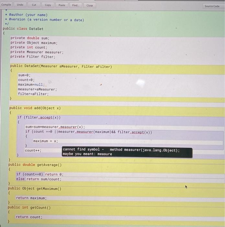Click line 'private Measurer measurer;'
This screenshot has height=227, width=225.
coord(37,52)
